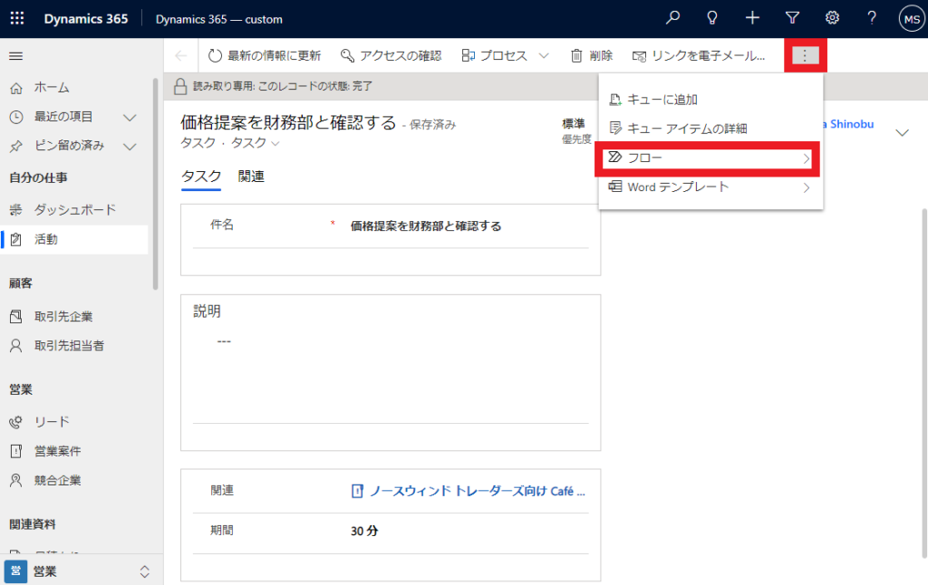Expand the 最近の項目 section
Viewport: 928px width, 585px height.
tap(129, 117)
